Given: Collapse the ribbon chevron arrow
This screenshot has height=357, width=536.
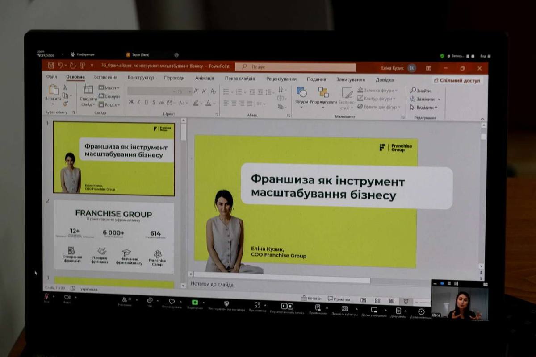Looking at the screenshot, I should click(482, 119).
